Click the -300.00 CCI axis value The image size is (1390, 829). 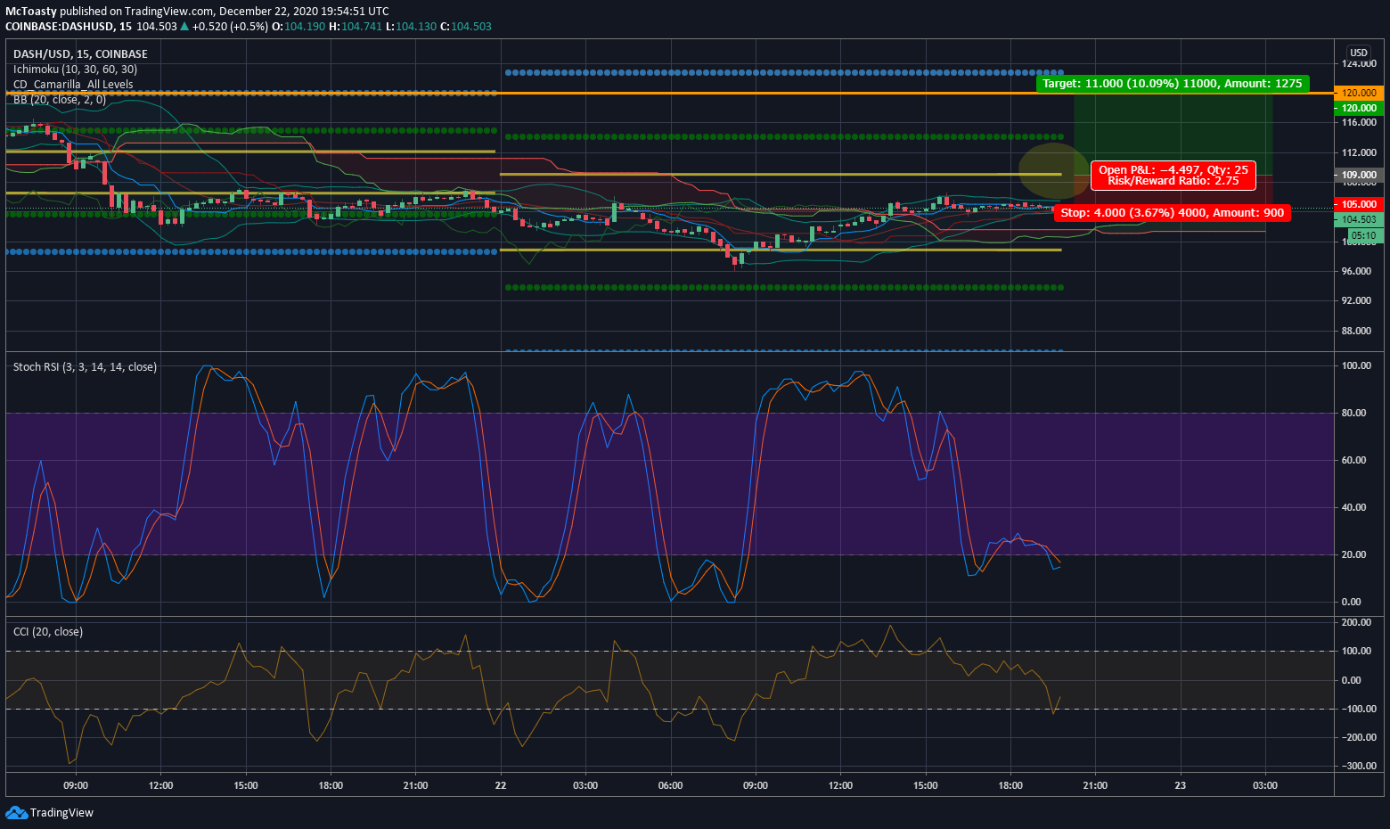tap(1359, 766)
